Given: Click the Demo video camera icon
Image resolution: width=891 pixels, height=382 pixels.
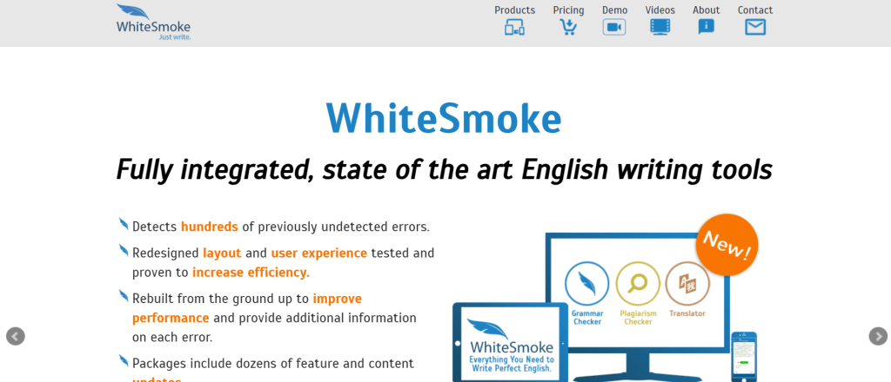Looking at the screenshot, I should point(613,27).
